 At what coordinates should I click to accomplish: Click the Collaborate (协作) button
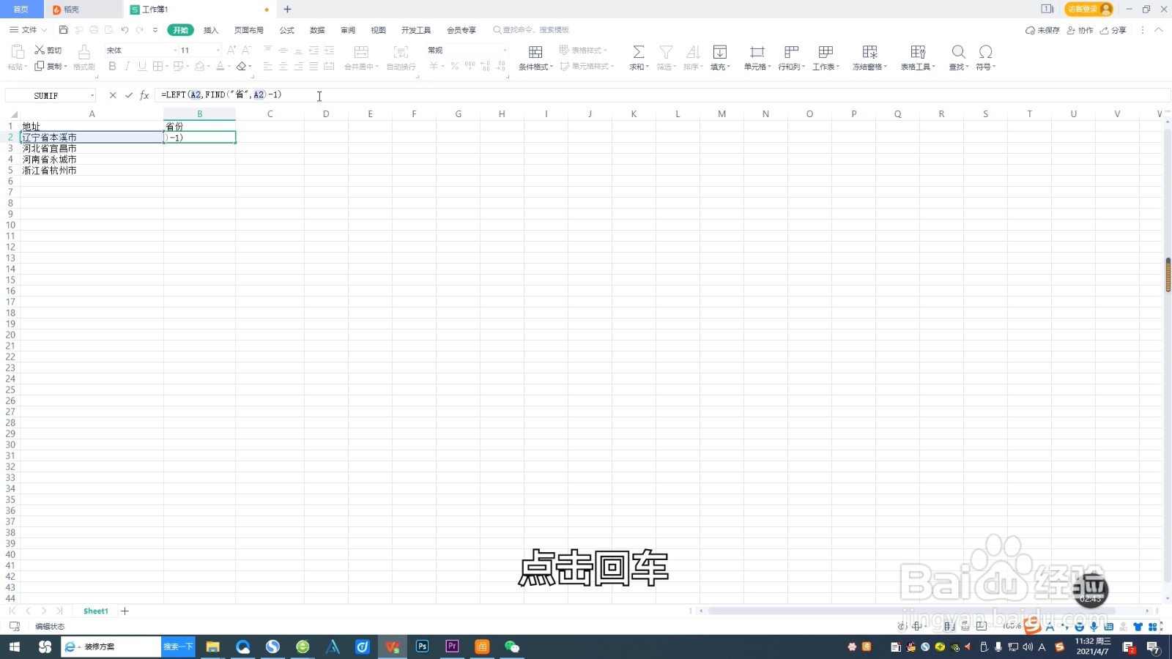point(1080,30)
